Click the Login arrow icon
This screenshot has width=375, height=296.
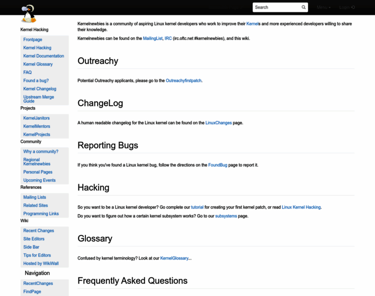click(353, 7)
